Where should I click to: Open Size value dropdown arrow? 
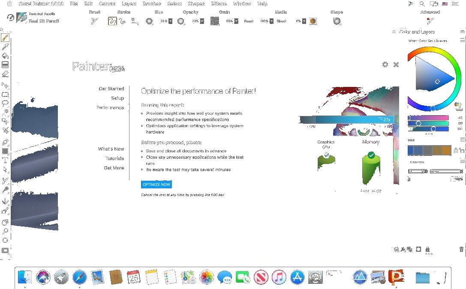pos(170,21)
